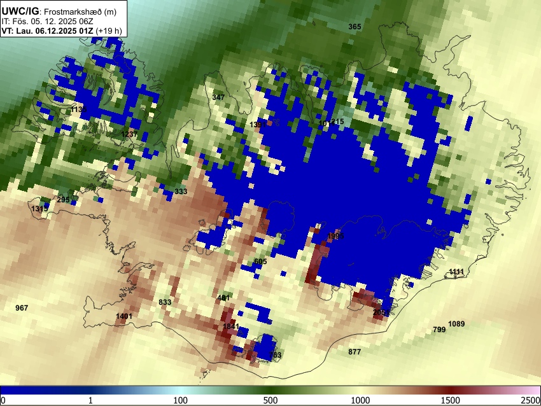This screenshot has height=406, width=541.
Task: Click the 1391 value label
Action: pos(258,125)
